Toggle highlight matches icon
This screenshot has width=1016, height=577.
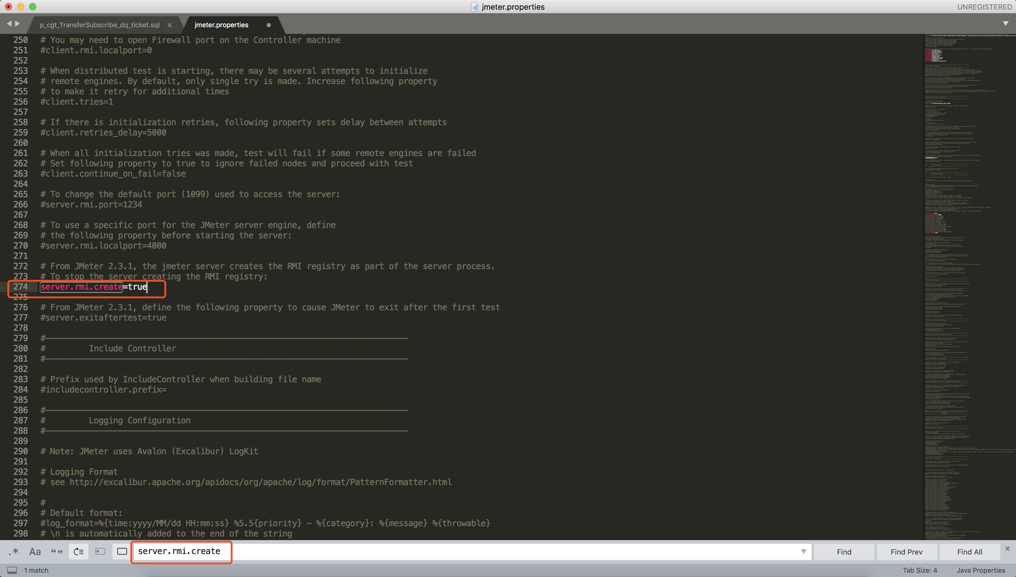(x=122, y=551)
